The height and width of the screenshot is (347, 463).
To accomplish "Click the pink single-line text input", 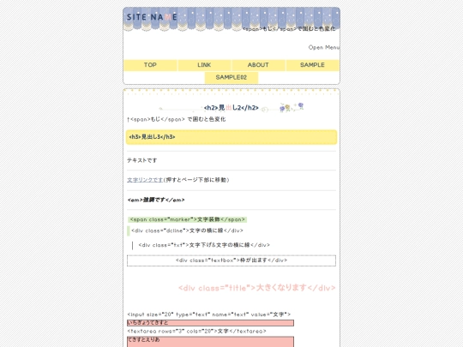I will tap(210, 323).
